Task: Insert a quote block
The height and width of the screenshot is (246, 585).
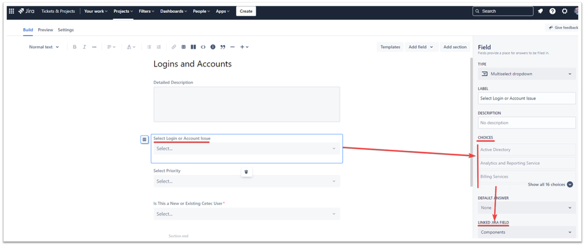Action: (x=223, y=47)
